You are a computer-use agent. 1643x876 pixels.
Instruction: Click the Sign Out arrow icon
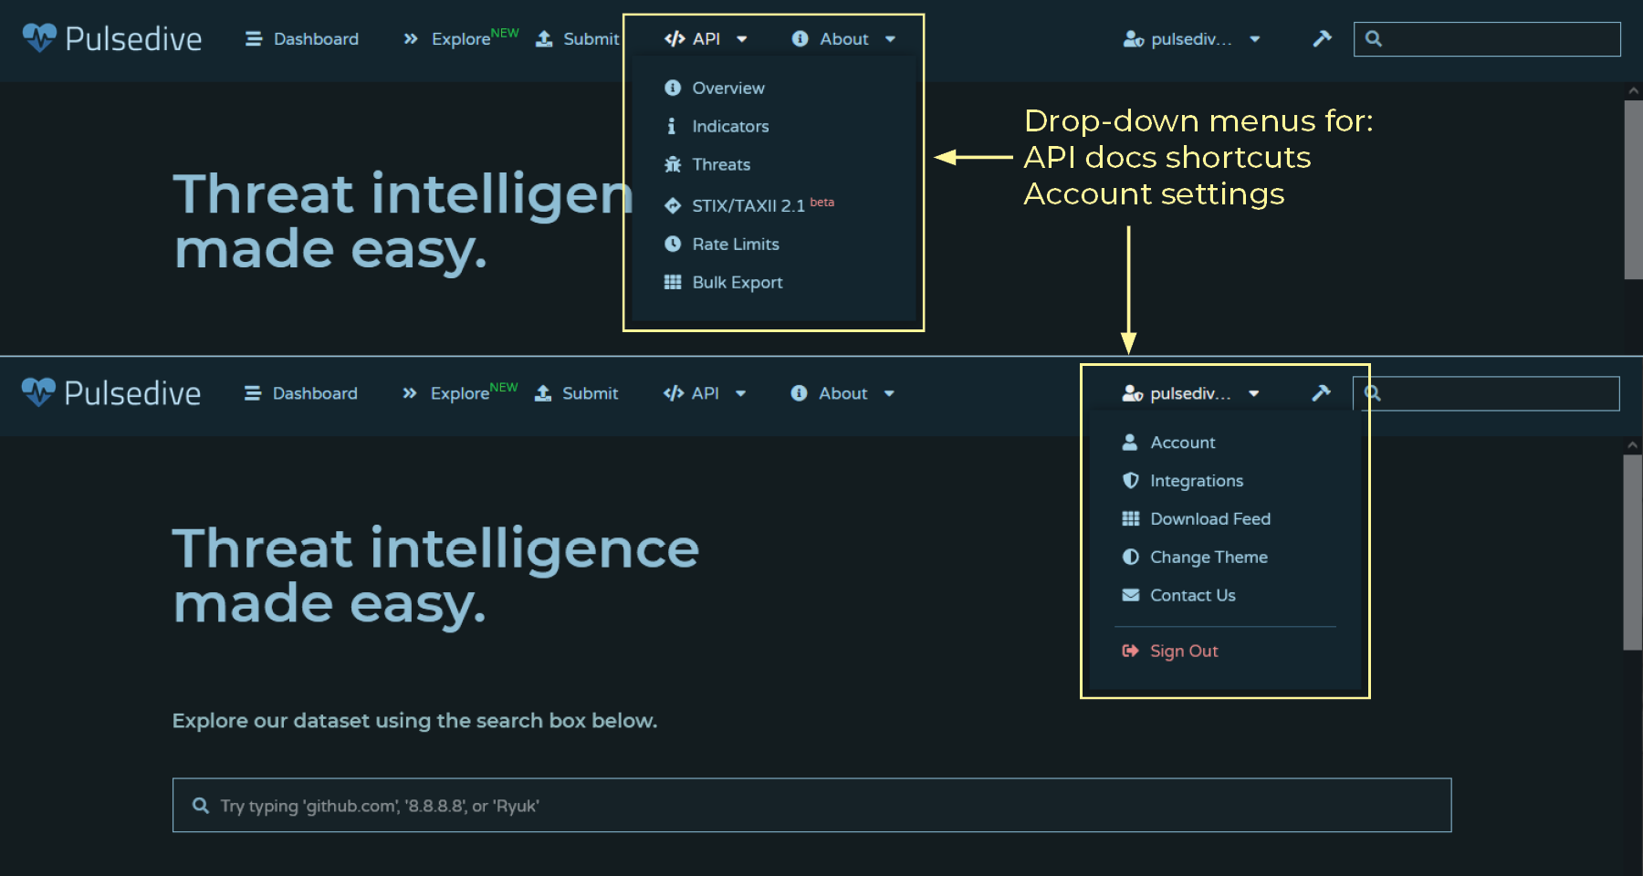click(1131, 651)
